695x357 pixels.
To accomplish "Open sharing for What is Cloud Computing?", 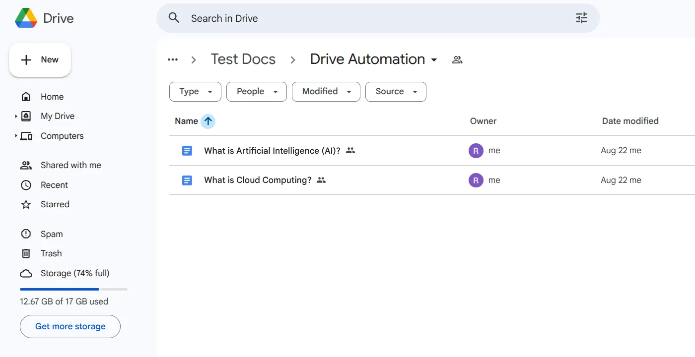I will pyautogui.click(x=321, y=180).
